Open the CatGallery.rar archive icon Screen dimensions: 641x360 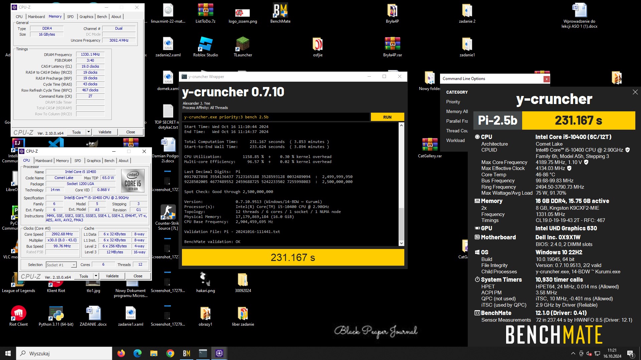click(430, 148)
